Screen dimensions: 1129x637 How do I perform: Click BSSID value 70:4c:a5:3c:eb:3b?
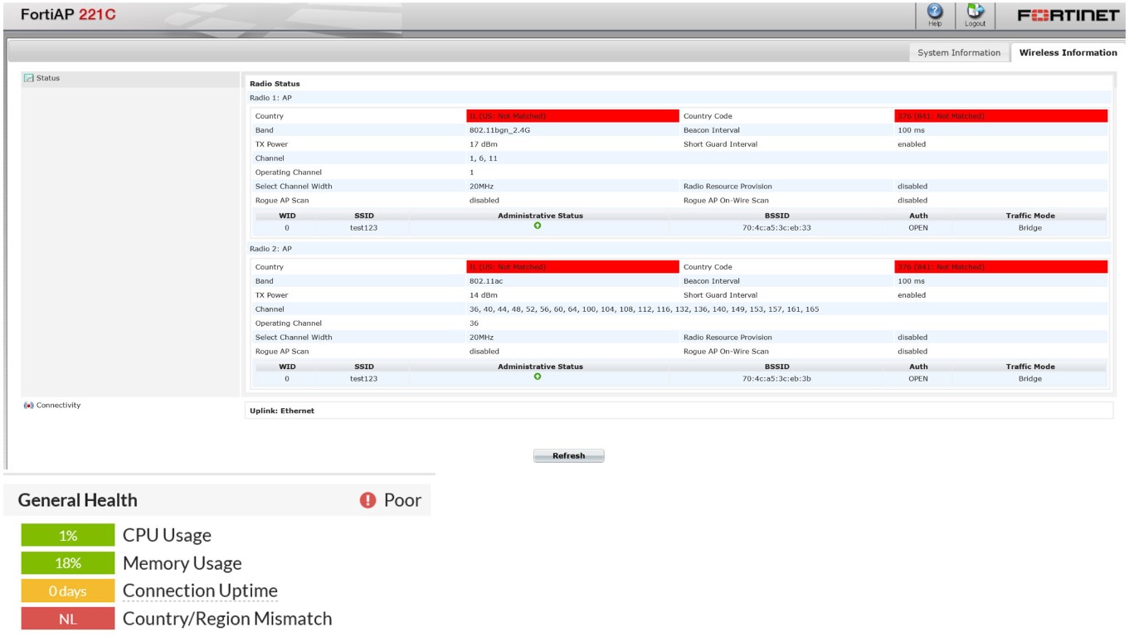point(776,379)
